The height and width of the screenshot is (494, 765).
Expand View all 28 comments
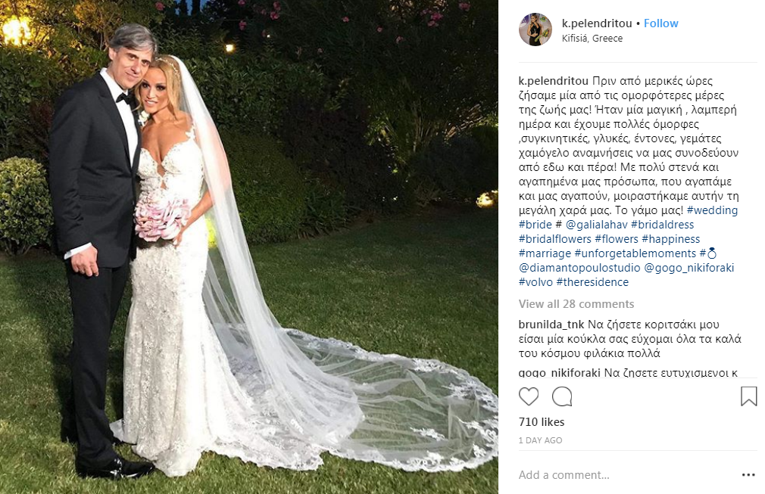point(576,304)
